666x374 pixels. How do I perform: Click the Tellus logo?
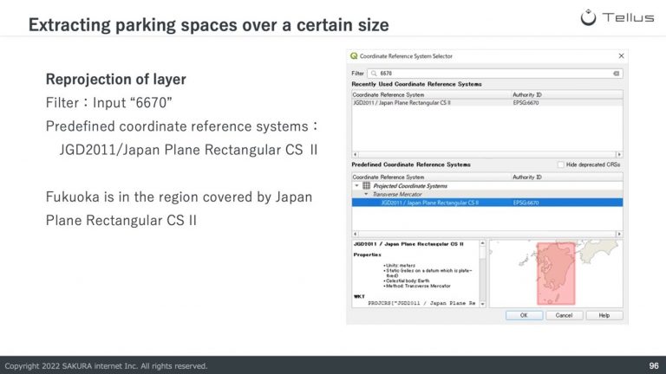pos(617,17)
